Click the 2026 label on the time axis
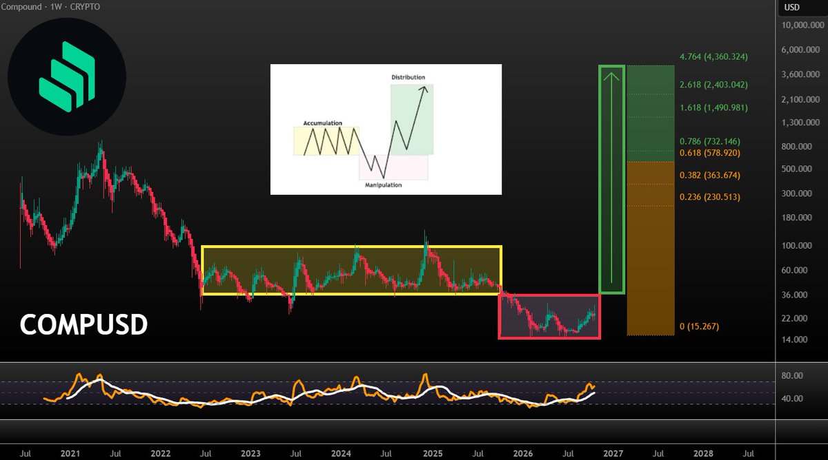This screenshot has height=460, width=828. pyautogui.click(x=522, y=454)
